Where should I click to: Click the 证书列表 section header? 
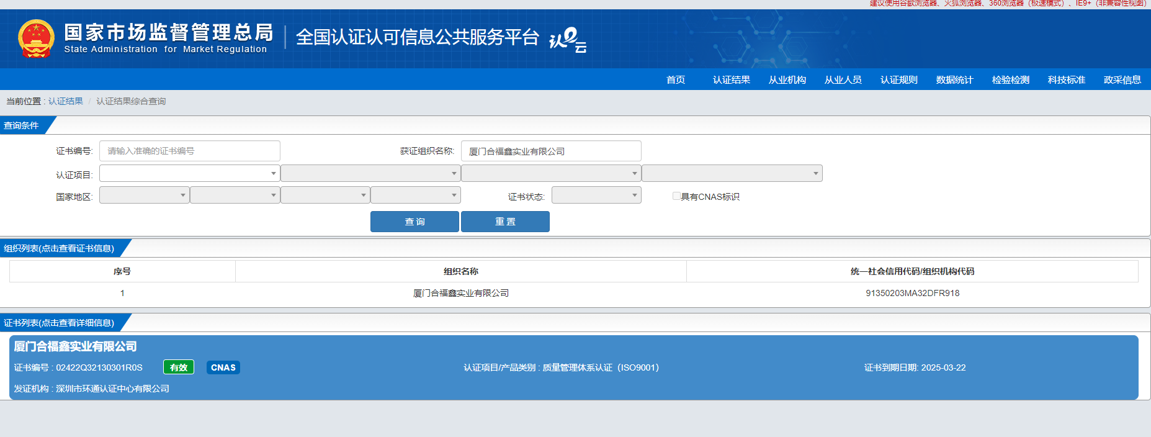tap(59, 323)
